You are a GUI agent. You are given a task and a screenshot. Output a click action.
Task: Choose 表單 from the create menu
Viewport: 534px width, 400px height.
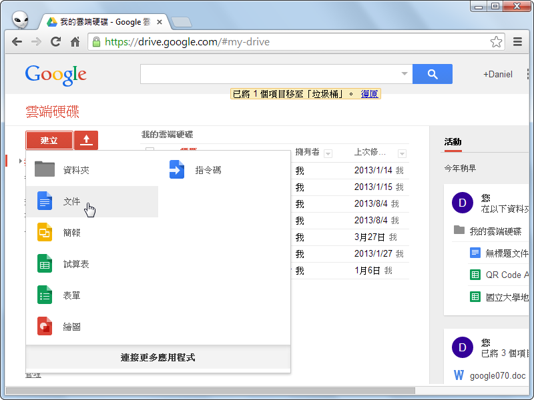92,295
